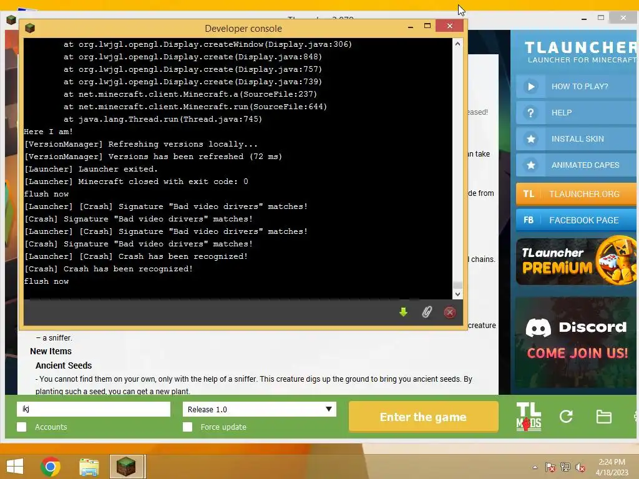Close the Developer console window
This screenshot has width=639, height=479.
pos(449,26)
